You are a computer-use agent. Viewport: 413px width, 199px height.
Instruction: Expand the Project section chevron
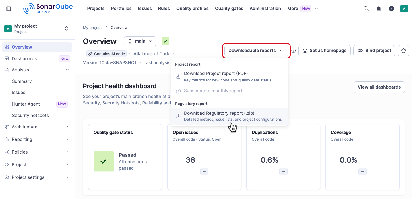[x=67, y=165]
